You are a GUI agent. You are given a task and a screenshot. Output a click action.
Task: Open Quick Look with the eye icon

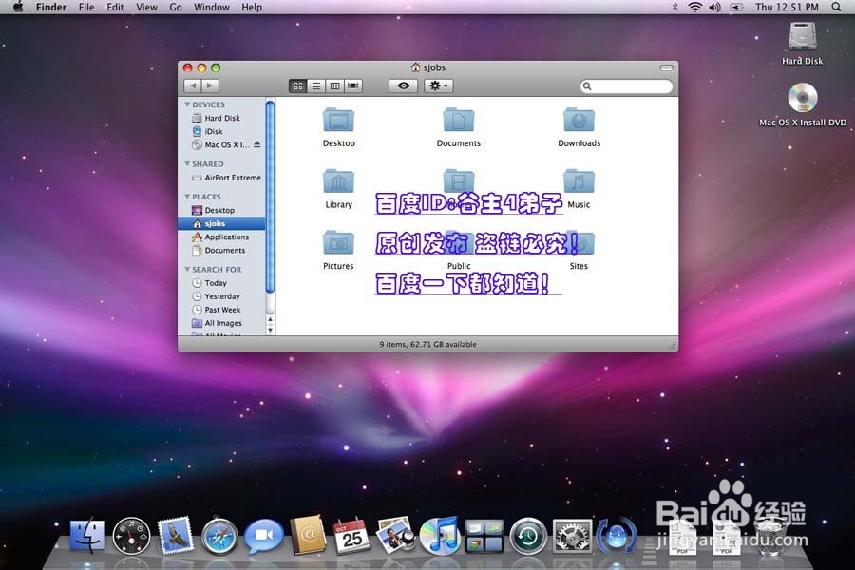coord(403,85)
